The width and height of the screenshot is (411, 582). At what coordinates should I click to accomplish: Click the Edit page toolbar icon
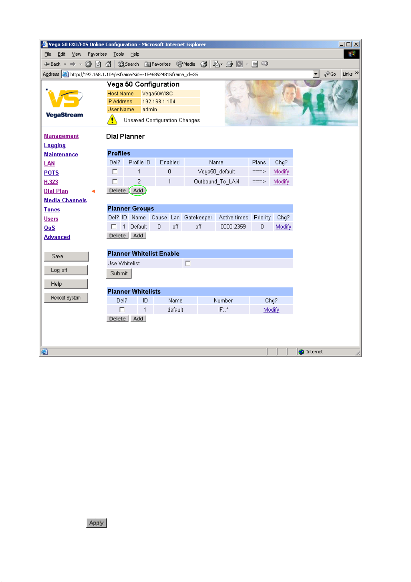pyautogui.click(x=239, y=64)
